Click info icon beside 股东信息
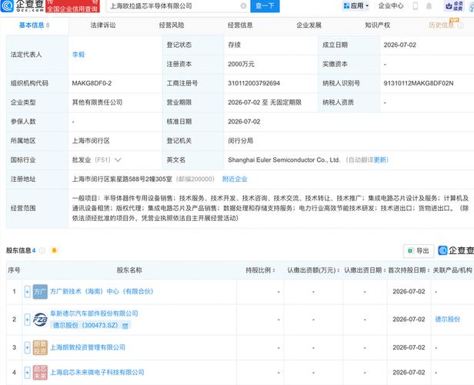This screenshot has width=474, height=385. click(42, 250)
